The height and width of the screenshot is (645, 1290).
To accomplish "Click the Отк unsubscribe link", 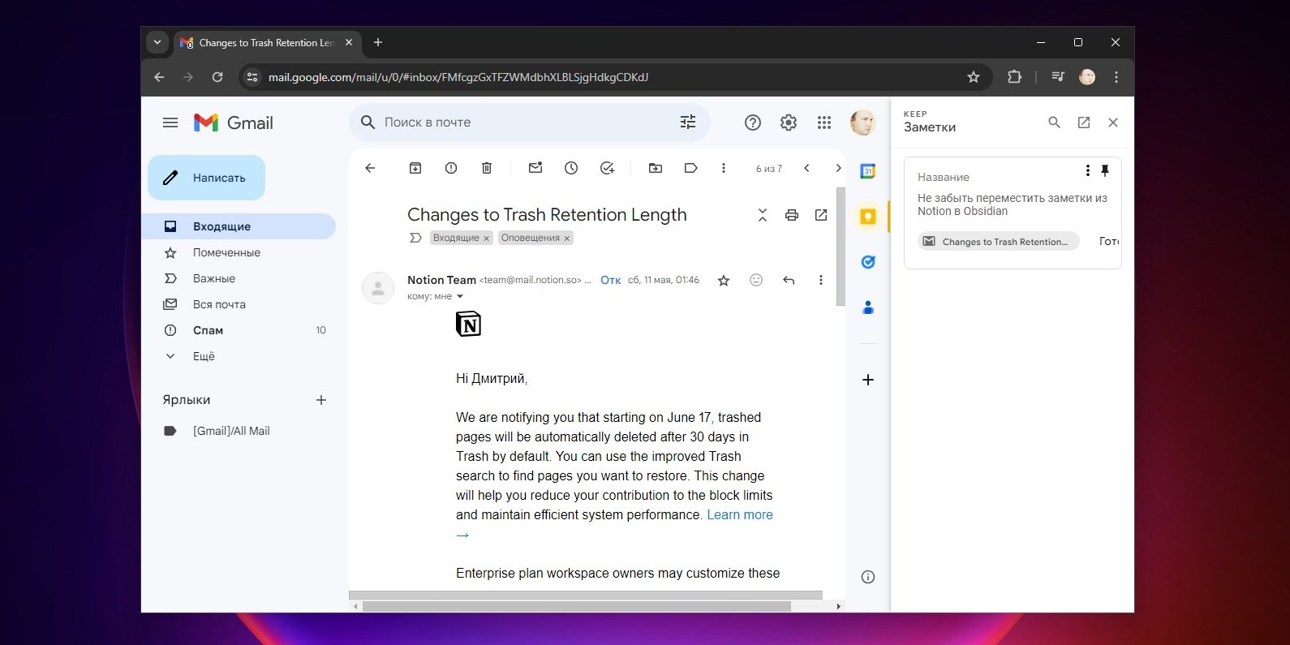I will click(611, 280).
